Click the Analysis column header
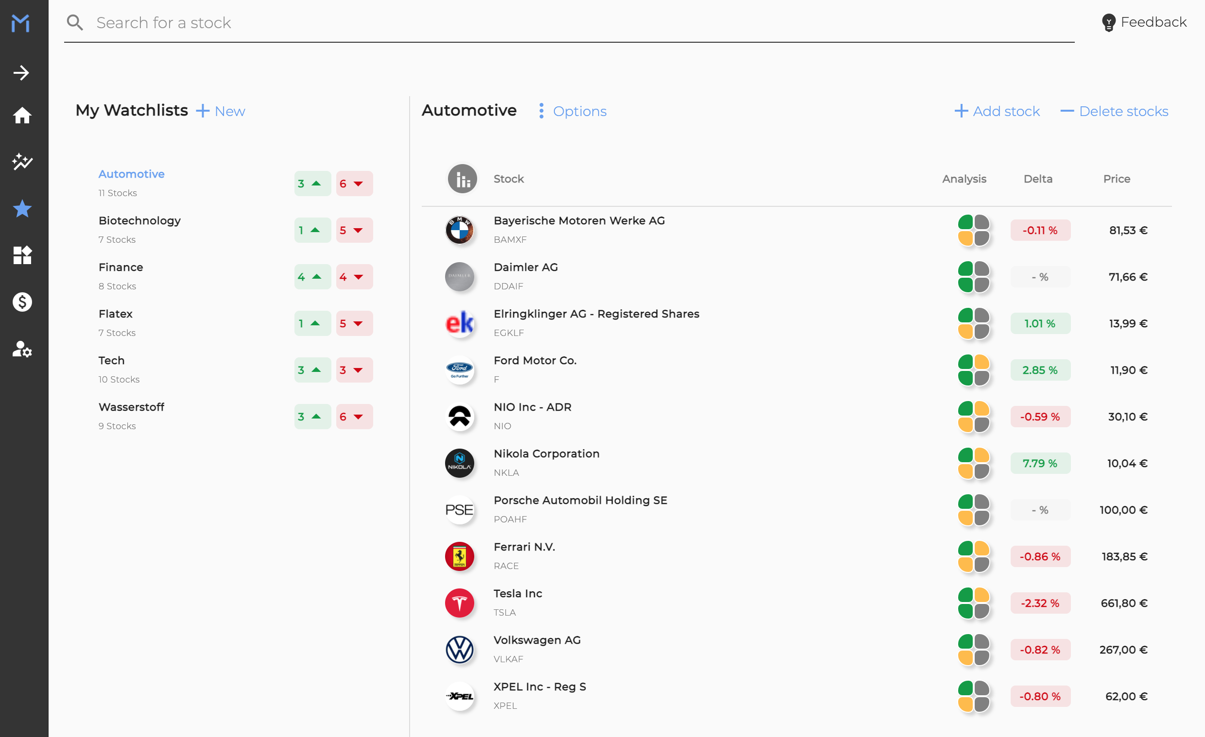This screenshot has width=1205, height=737. pos(964,179)
